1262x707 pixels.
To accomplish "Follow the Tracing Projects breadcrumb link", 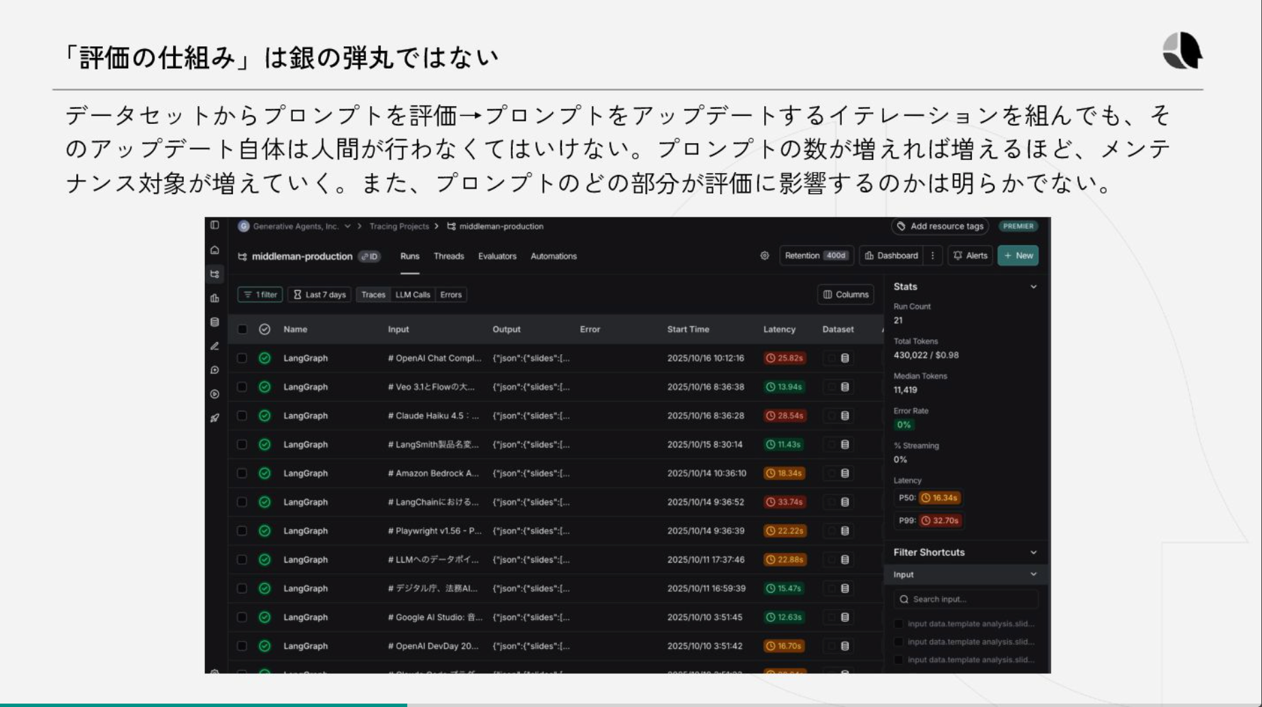I will pyautogui.click(x=399, y=226).
